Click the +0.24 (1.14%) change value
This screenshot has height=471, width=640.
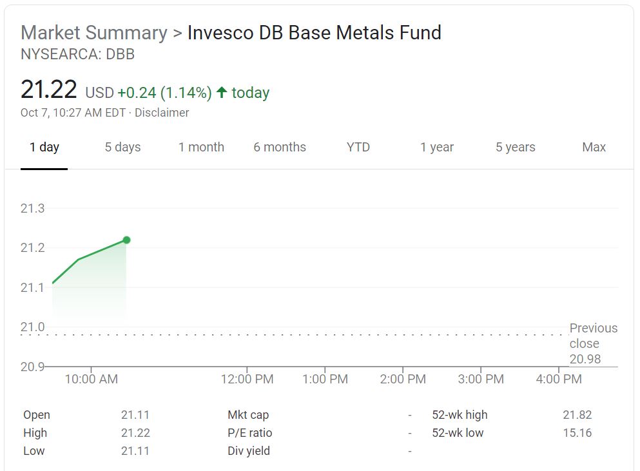coord(164,93)
